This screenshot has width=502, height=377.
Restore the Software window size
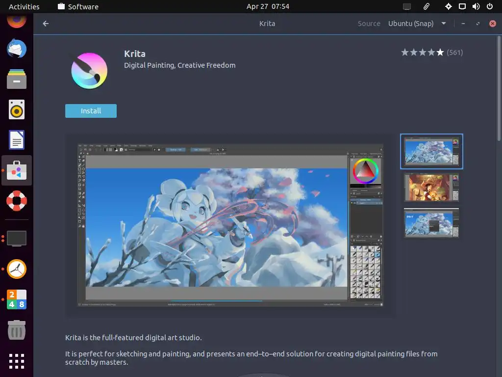click(x=477, y=24)
